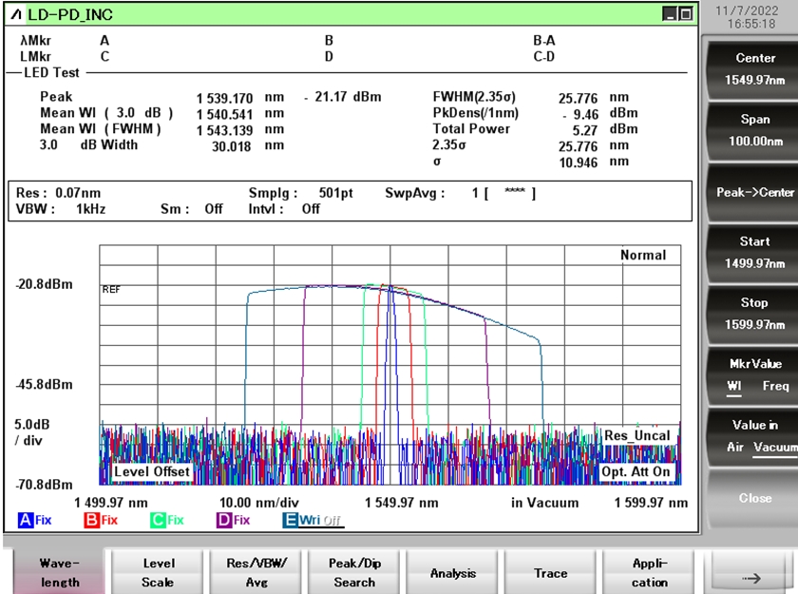
Task: Click the Anritsu logo in title bar
Action: pos(16,13)
